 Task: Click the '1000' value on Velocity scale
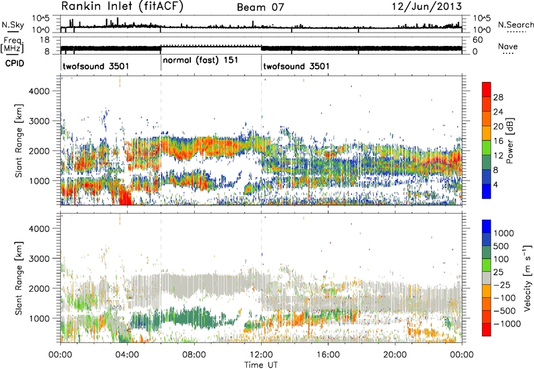click(504, 233)
